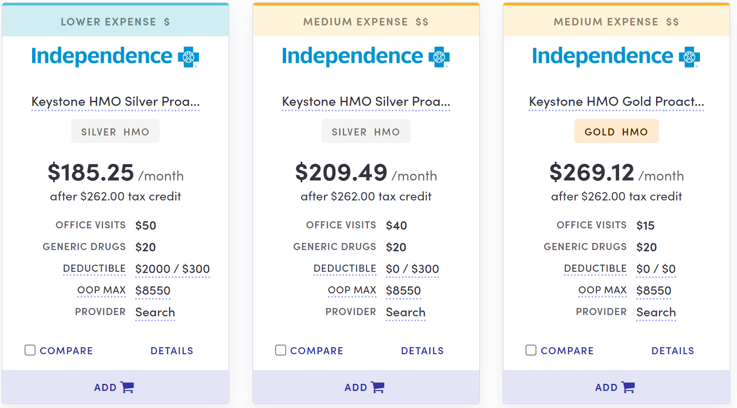
Task: Click Search under PROVIDER on the Gold plan
Action: (656, 312)
